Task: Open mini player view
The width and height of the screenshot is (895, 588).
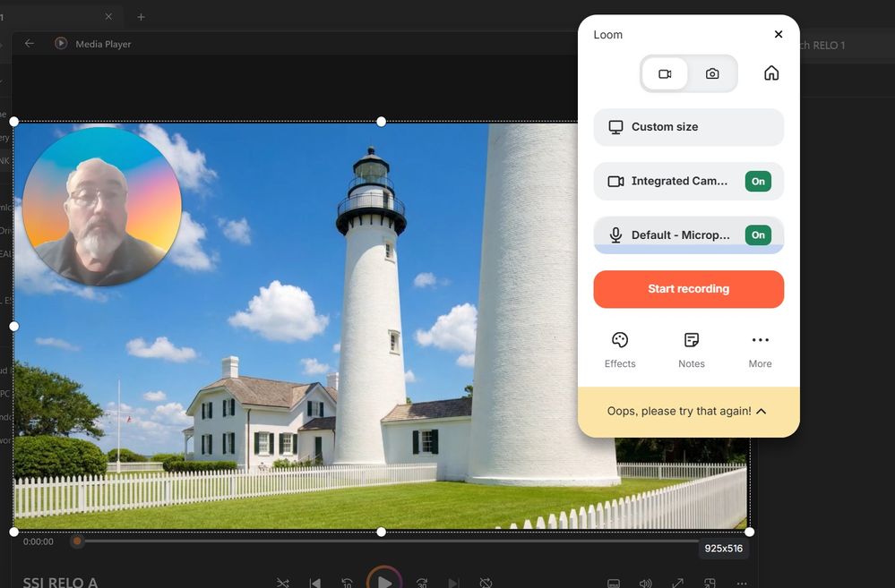Action: pos(710,583)
